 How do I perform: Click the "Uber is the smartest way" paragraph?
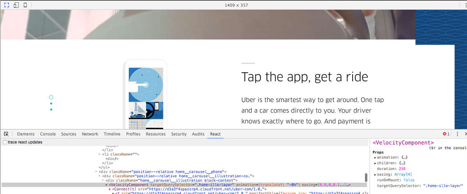(313, 110)
